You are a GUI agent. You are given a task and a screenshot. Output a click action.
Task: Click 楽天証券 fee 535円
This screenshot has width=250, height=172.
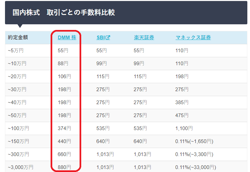[x=140, y=128]
